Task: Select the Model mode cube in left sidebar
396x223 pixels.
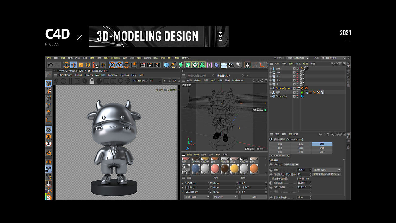Action: point(49,83)
